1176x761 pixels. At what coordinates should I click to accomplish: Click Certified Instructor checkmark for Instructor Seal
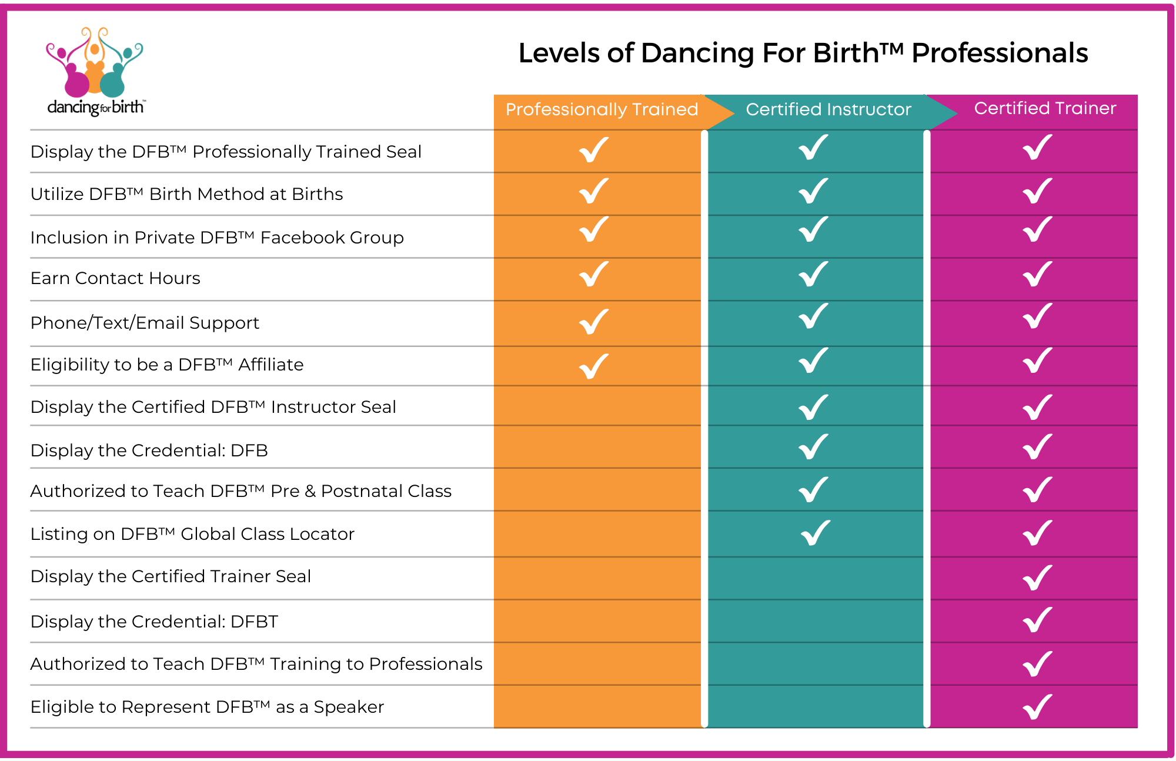click(814, 407)
